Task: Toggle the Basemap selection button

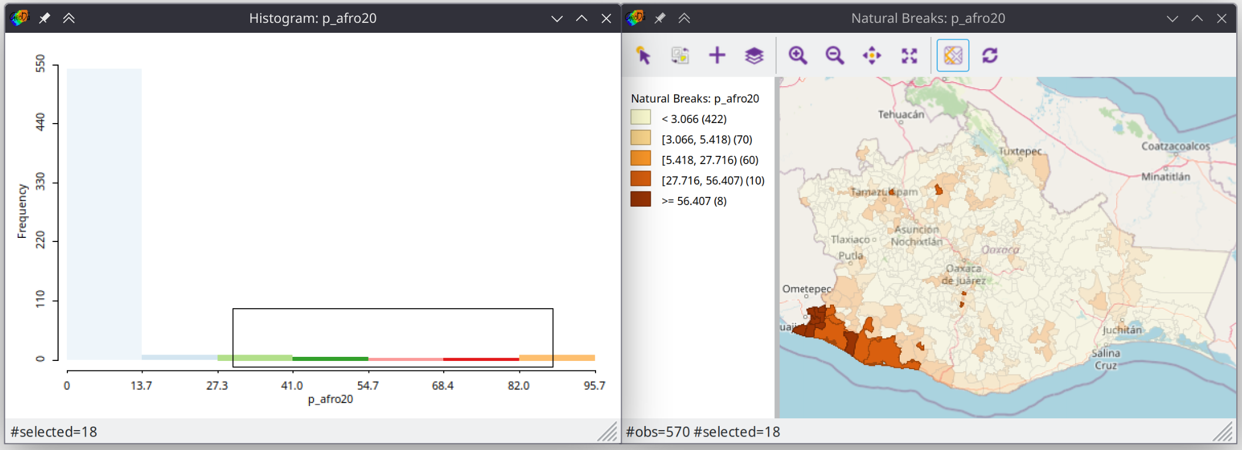Action: click(953, 56)
